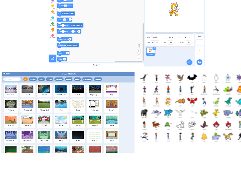Filter backdrops by the Fantasy tag

33,79
